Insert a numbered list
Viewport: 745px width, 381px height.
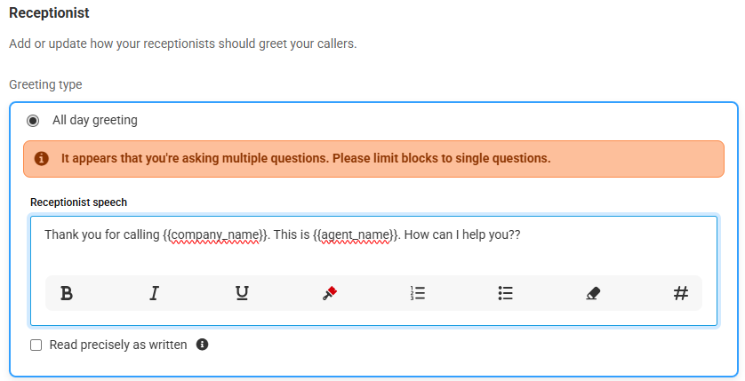tap(418, 293)
